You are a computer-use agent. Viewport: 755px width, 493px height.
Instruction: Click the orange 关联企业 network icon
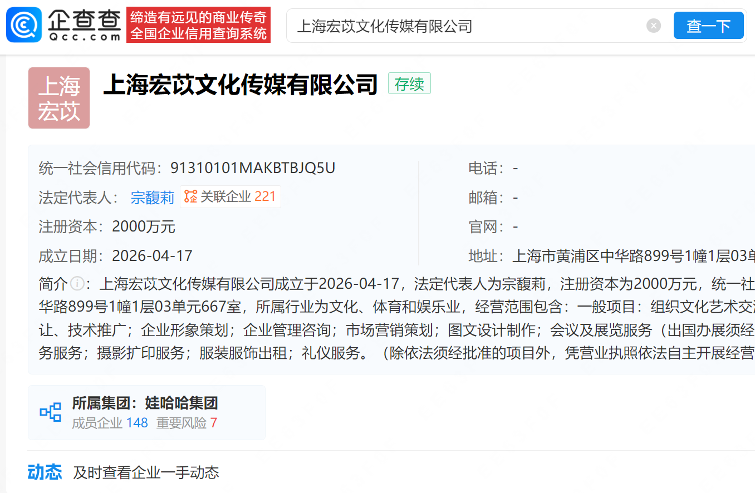[191, 197]
